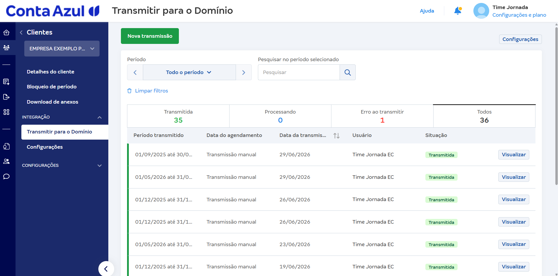Click the Período transmitido column header
The height and width of the screenshot is (276, 558).
tap(158, 135)
